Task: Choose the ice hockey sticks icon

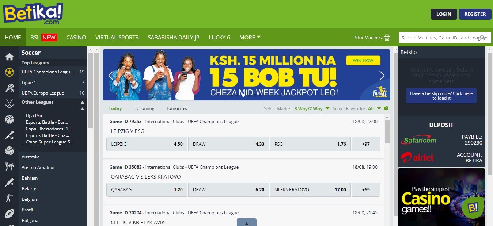Action: point(10,104)
